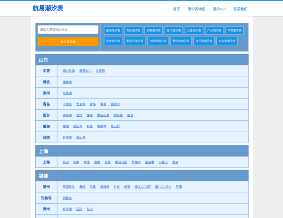
Task: Open 罗源迹头 link in 福州 row
Action: [x=69, y=187]
